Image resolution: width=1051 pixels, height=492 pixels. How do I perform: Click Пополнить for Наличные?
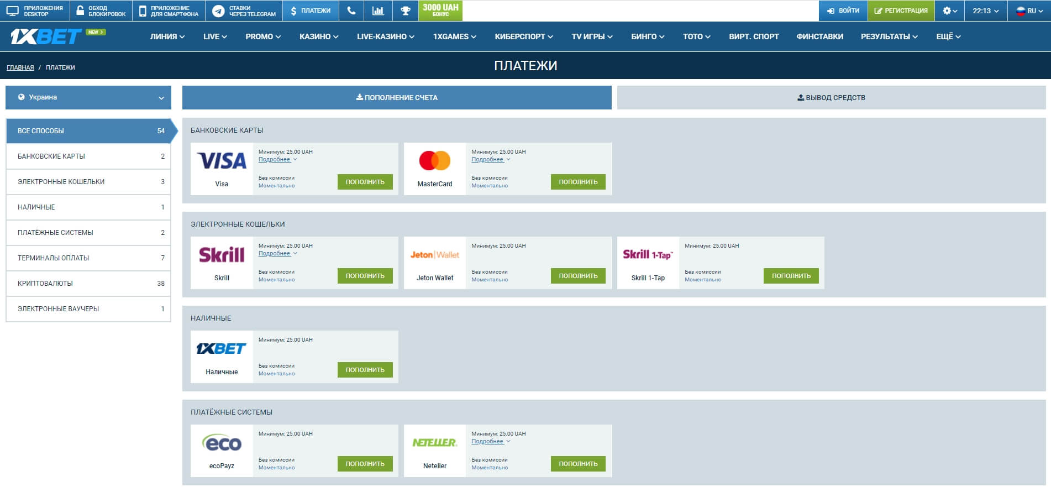point(365,370)
